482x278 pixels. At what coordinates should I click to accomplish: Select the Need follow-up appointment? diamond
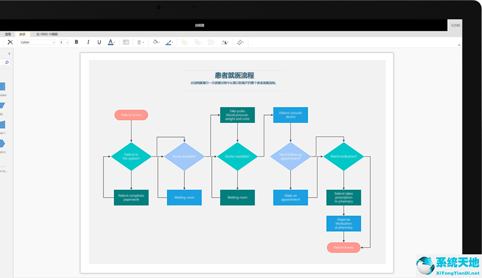point(291,156)
